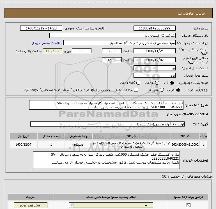Click the کد کالا column header
The image size is (216, 209).
(x=185, y=136)
